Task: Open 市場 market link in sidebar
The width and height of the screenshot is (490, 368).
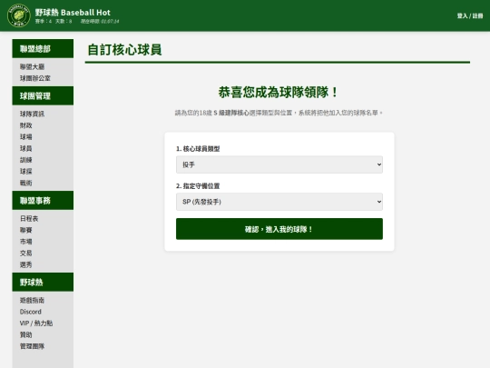Action: click(26, 242)
